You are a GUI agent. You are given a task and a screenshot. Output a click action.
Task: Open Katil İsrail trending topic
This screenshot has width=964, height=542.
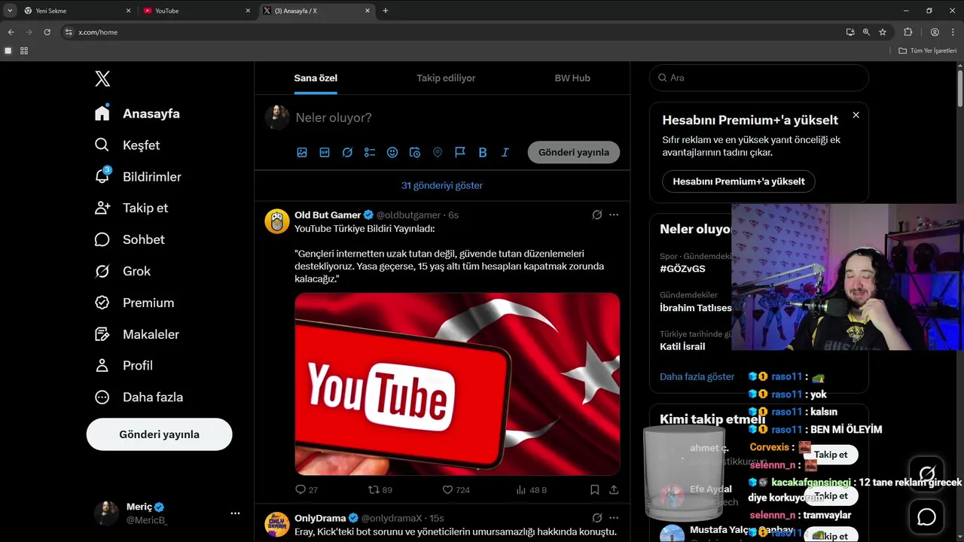pyautogui.click(x=682, y=346)
